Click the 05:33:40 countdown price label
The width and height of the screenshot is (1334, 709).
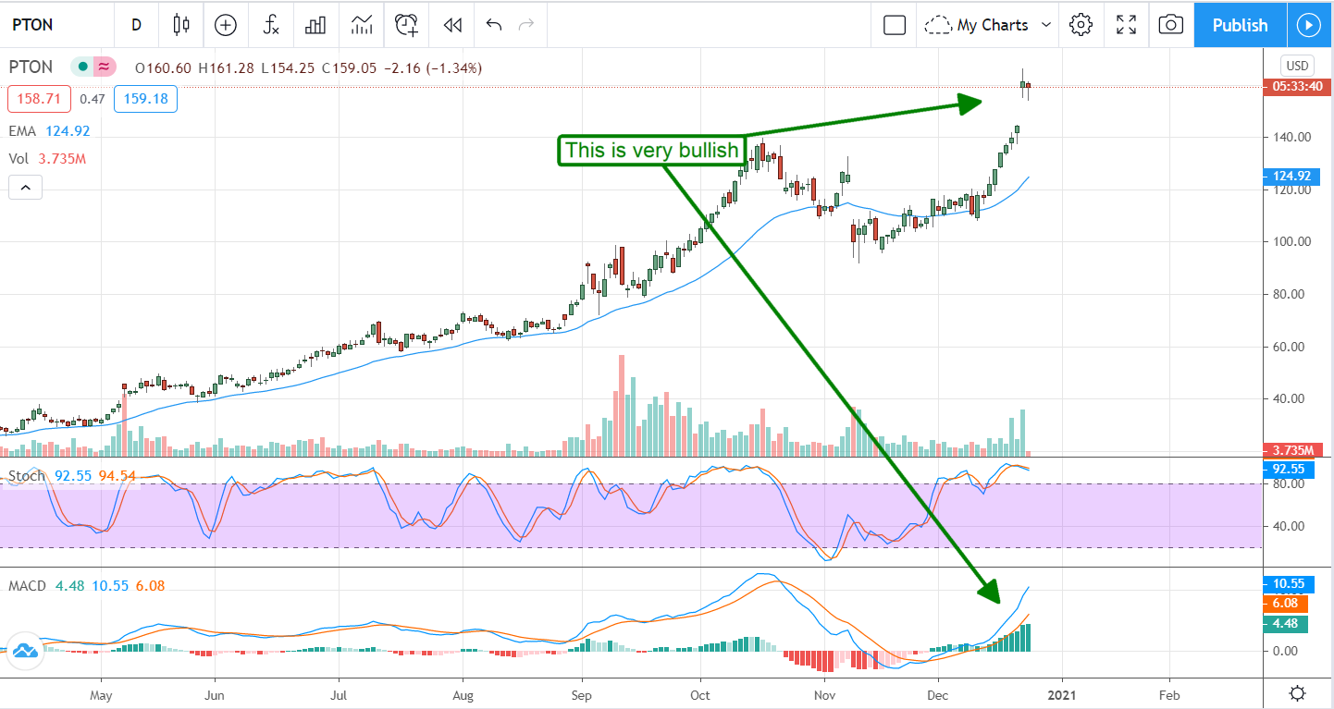[1295, 87]
